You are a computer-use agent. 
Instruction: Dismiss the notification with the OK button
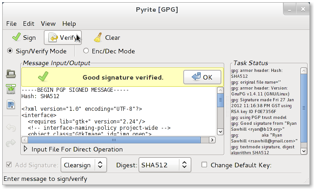click(202, 77)
